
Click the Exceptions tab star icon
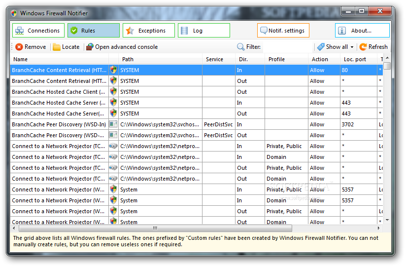click(x=130, y=31)
